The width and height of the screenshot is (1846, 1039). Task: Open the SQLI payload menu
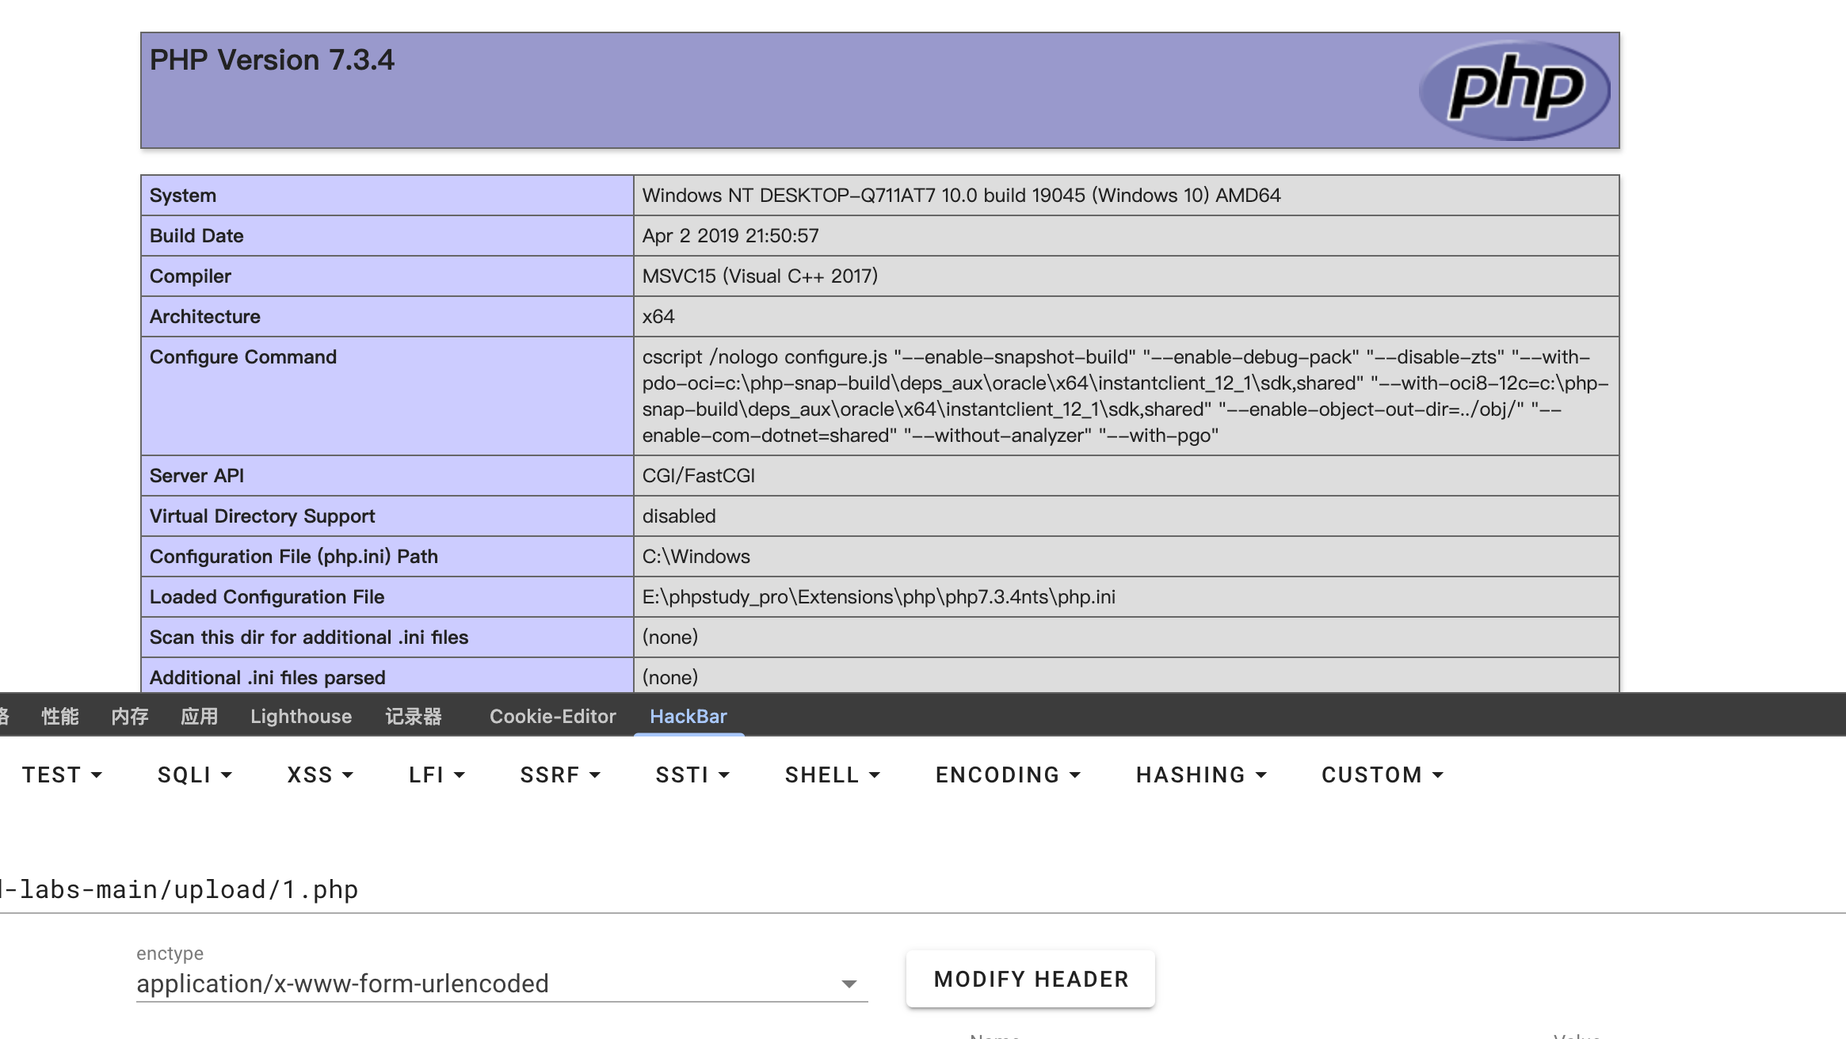click(193, 774)
